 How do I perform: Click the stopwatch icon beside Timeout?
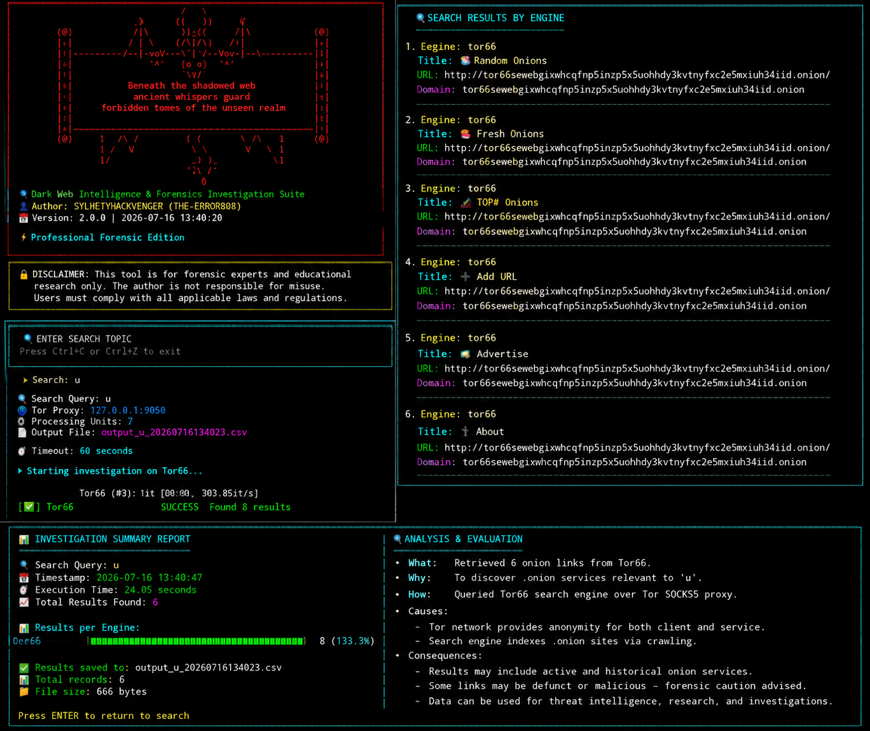(22, 451)
